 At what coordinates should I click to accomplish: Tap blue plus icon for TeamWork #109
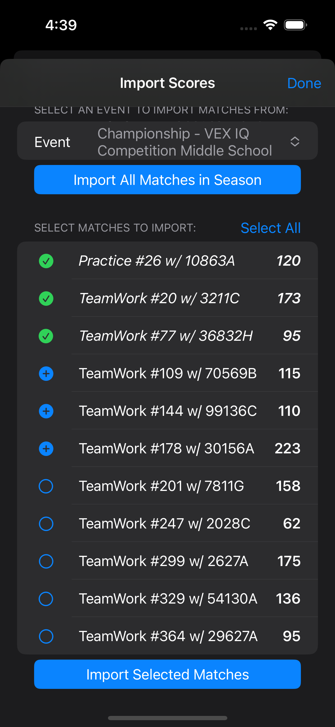coord(46,373)
